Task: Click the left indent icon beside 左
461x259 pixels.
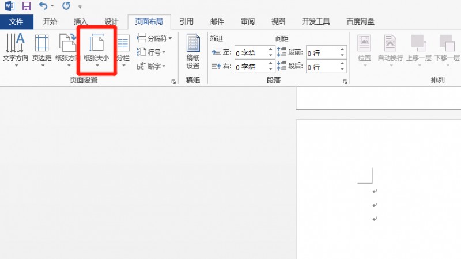Action: pyautogui.click(x=217, y=52)
